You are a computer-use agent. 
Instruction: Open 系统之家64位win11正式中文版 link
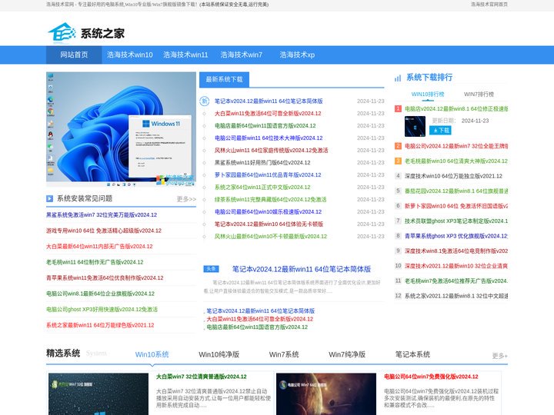[x=262, y=187]
